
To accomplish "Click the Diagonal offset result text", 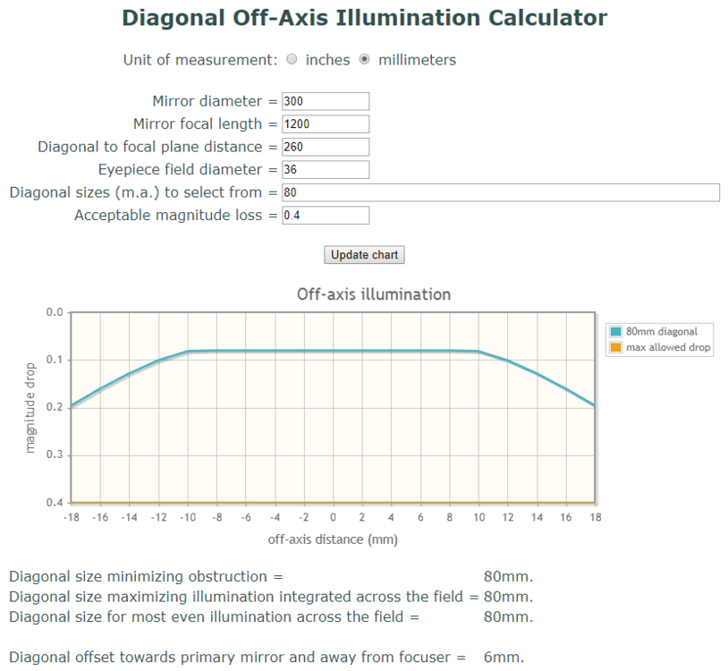I will [x=266, y=656].
